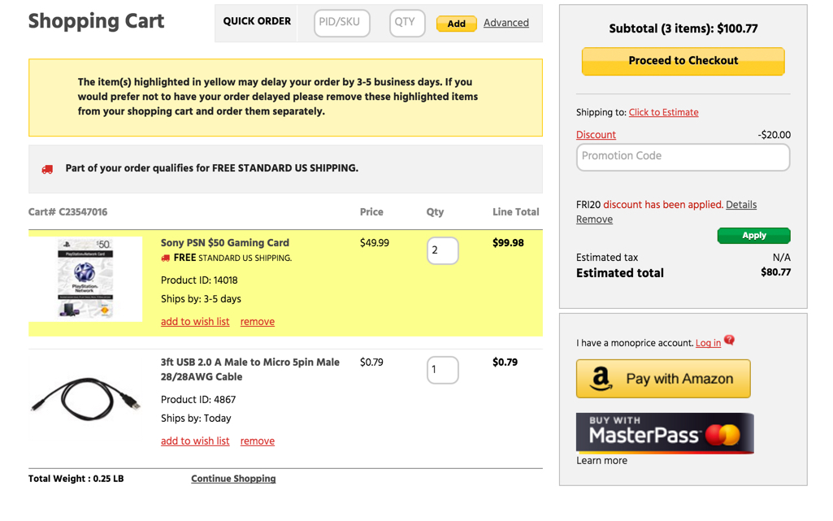Edit quantity field for USB cable

click(x=443, y=370)
